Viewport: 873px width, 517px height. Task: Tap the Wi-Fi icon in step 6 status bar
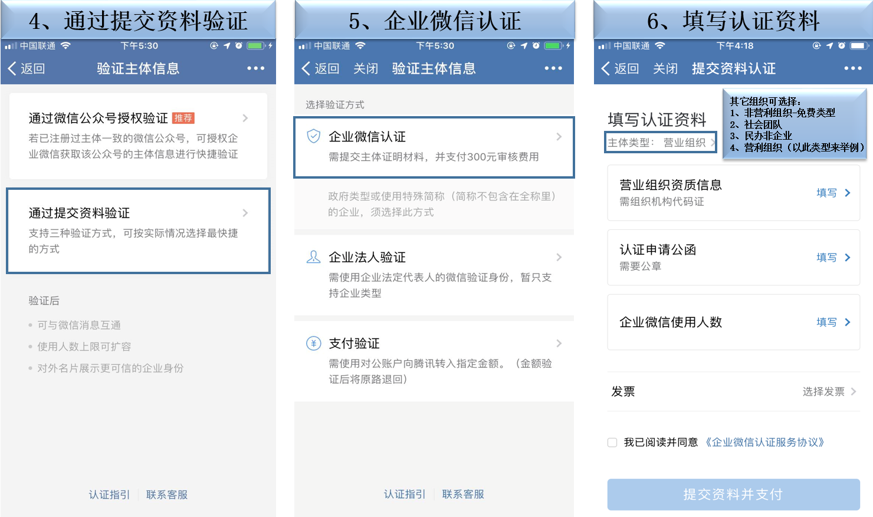coord(659,45)
